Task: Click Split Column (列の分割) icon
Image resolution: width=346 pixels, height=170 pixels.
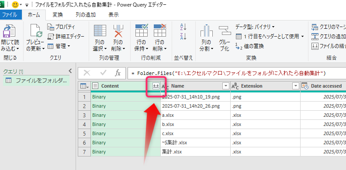Action: (x=206, y=31)
